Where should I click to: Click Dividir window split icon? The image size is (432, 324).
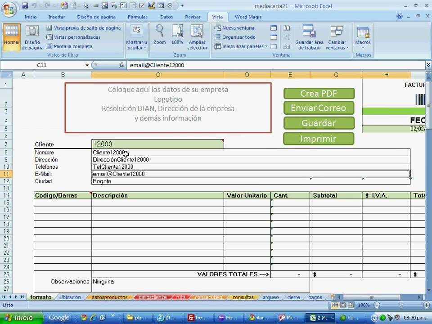click(274, 28)
